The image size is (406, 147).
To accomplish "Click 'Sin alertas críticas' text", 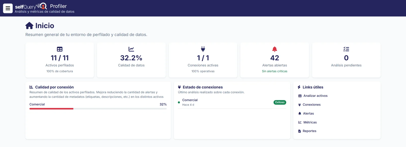I will tap(275, 71).
